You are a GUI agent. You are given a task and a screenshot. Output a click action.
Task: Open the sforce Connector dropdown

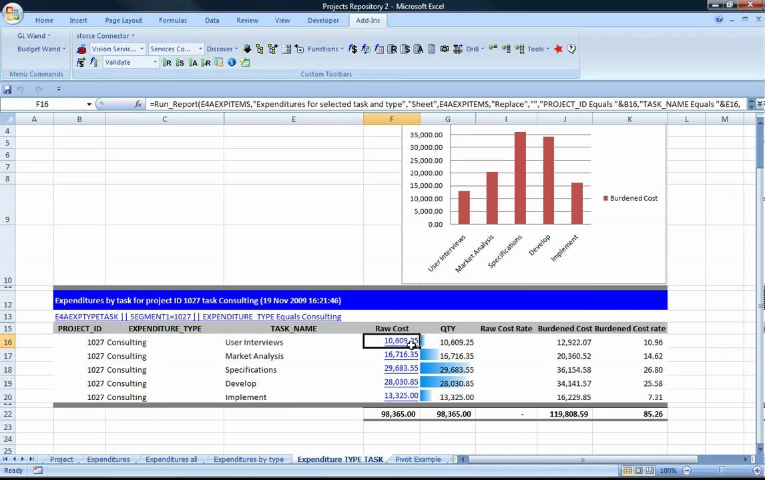105,35
